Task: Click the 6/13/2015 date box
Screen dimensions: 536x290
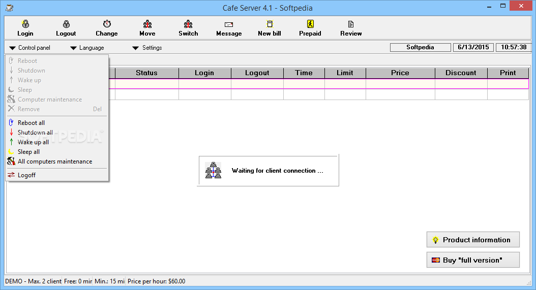Action: click(x=473, y=47)
